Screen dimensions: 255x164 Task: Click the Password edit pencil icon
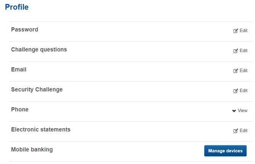pos(236,31)
